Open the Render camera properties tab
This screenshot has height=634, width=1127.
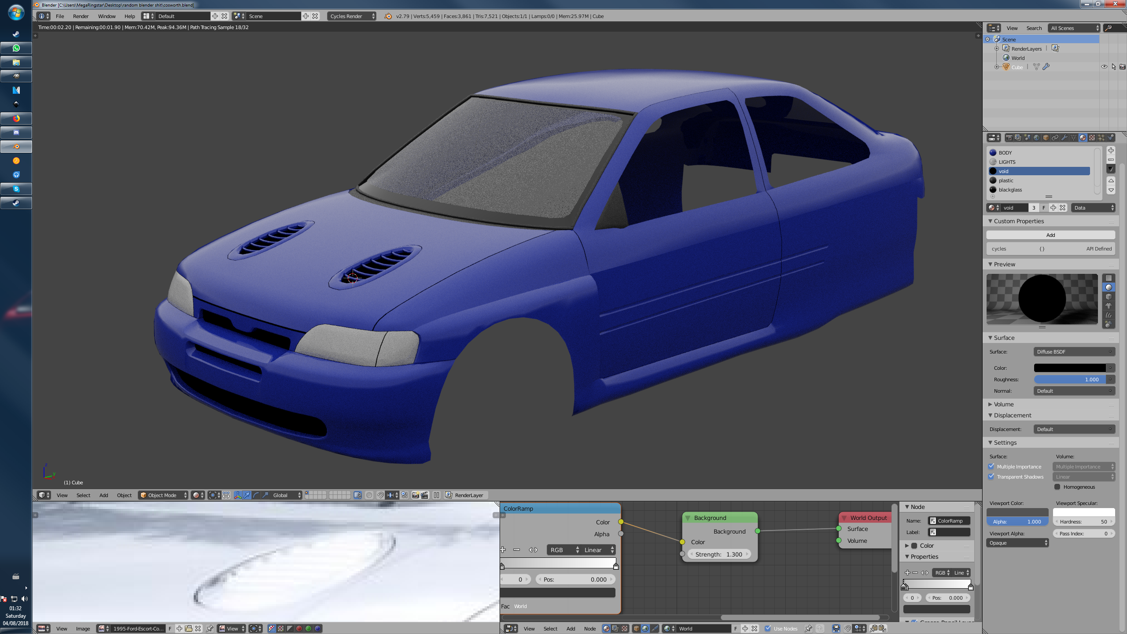[1009, 138]
